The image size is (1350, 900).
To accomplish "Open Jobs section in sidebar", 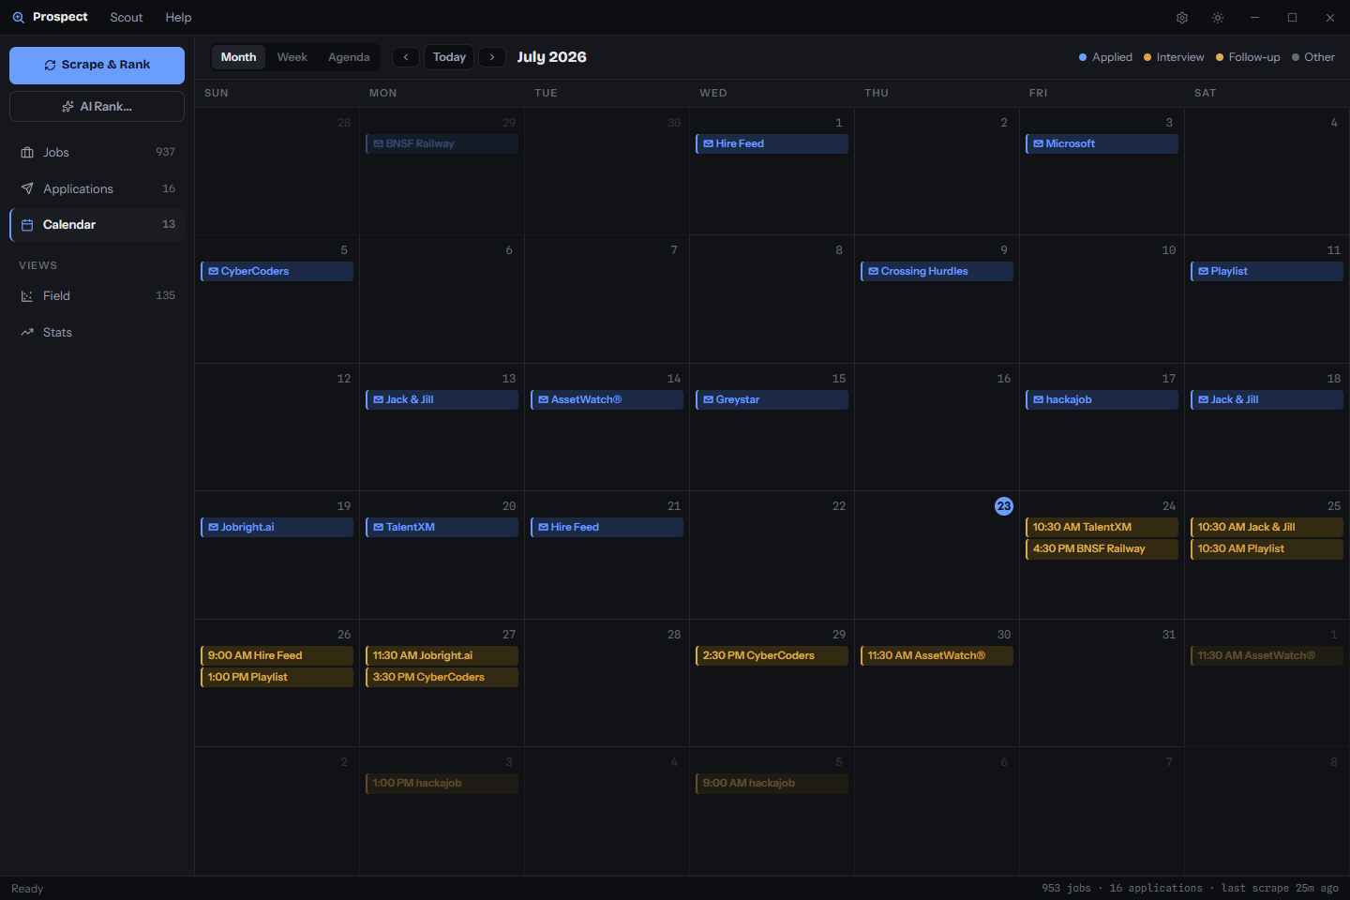I will pyautogui.click(x=97, y=153).
